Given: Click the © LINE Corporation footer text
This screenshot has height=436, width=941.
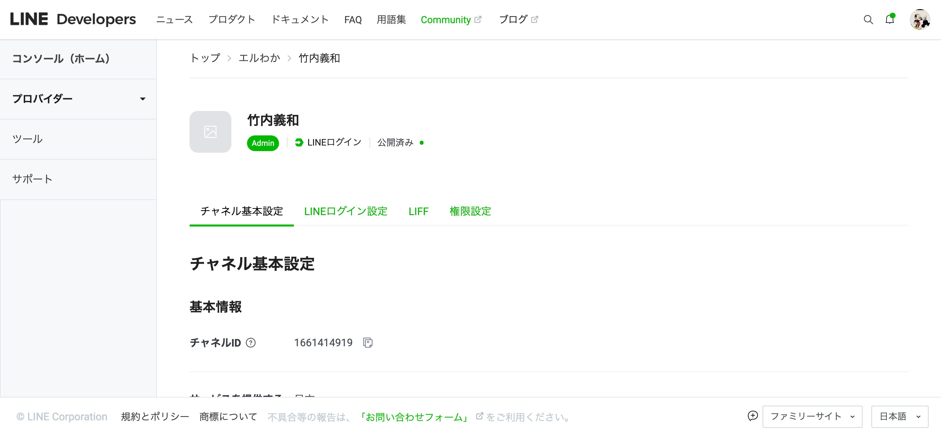Looking at the screenshot, I should tap(62, 417).
